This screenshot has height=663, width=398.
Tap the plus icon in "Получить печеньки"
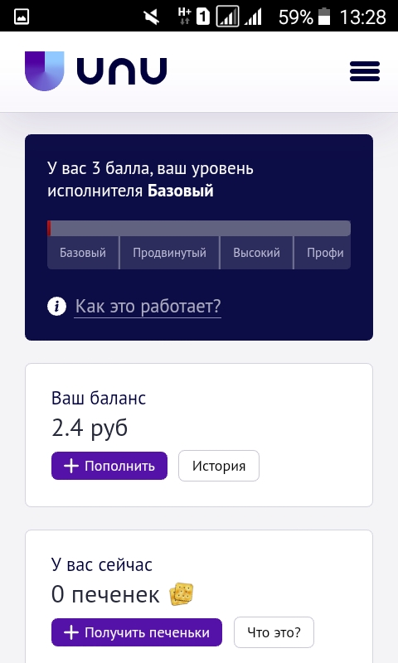[71, 632]
